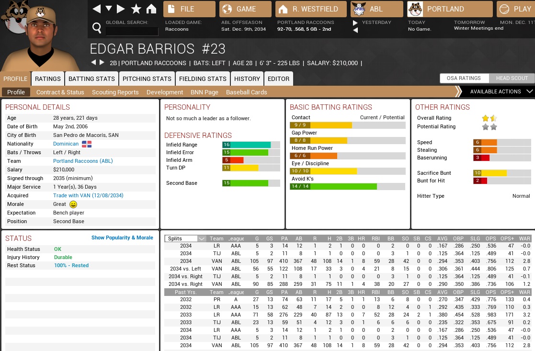Click the star bookmark icon
The height and width of the screenshot is (351, 535).
tap(136, 9)
